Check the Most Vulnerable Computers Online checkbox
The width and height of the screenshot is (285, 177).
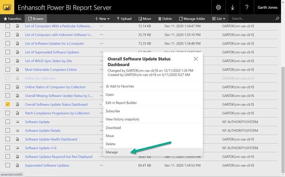(8, 70)
